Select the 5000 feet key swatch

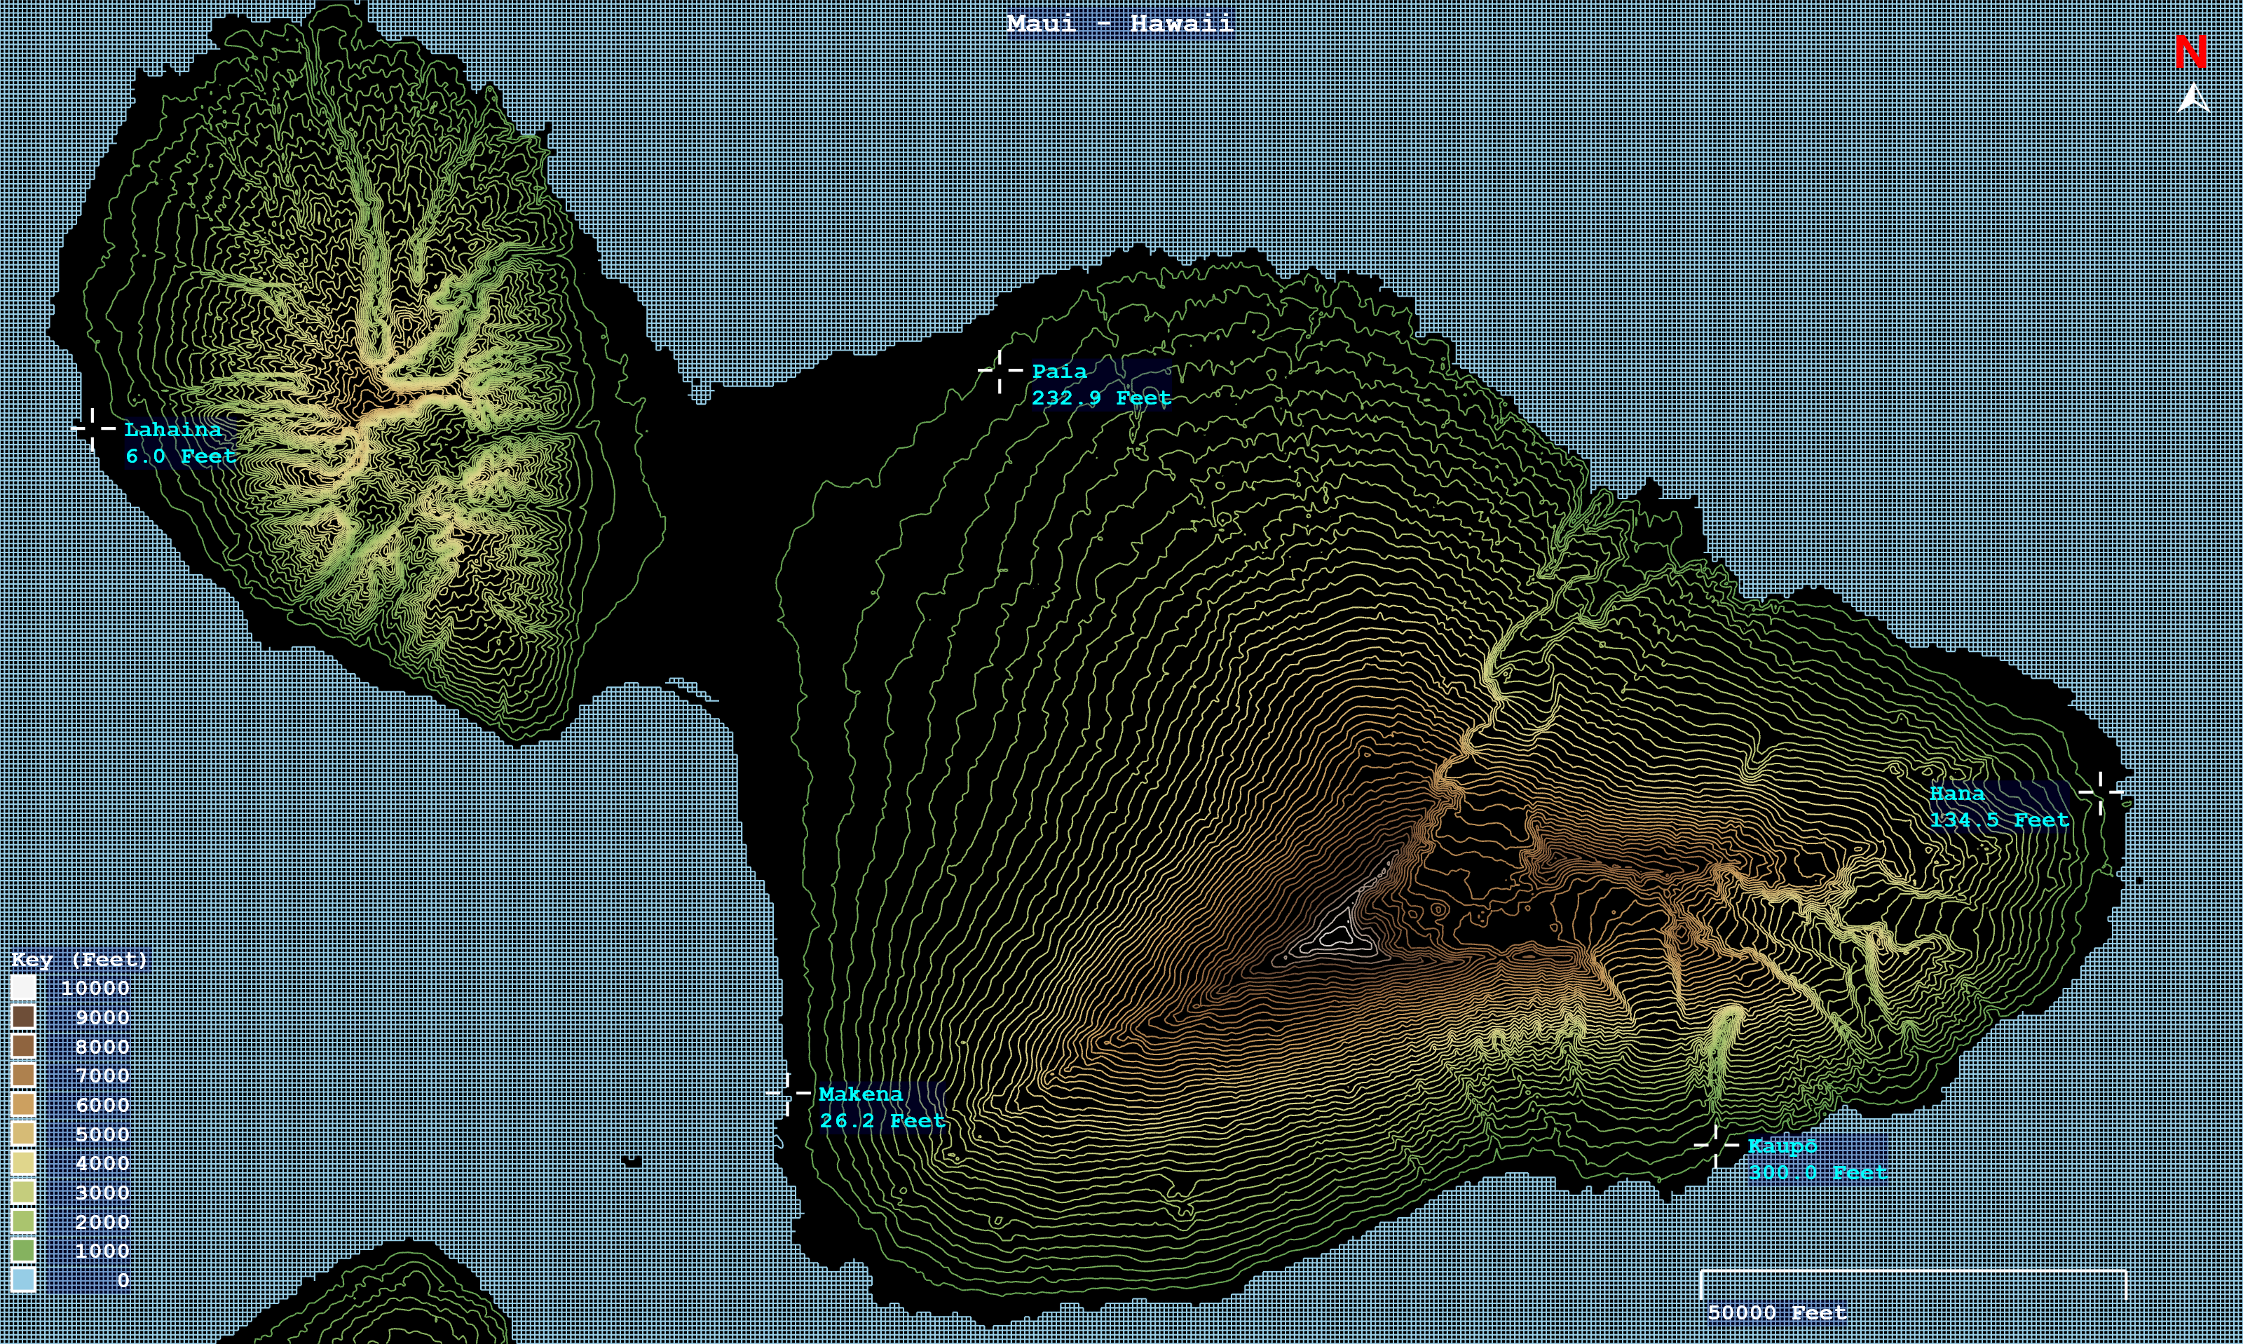click(x=24, y=1134)
